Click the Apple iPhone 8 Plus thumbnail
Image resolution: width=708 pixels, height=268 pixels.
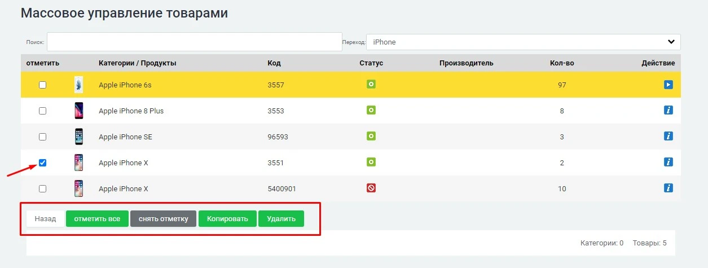coord(79,111)
